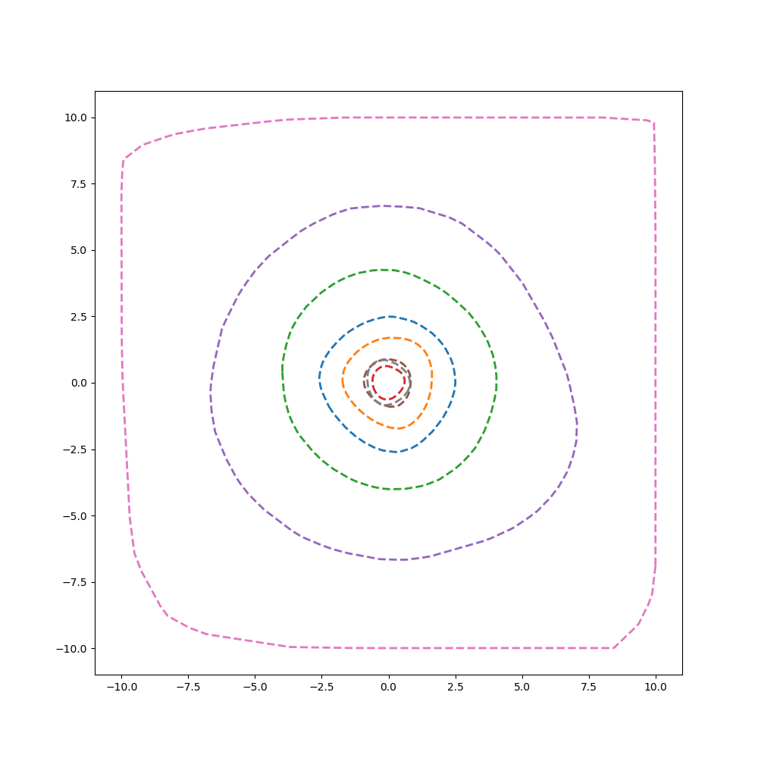The image size is (758, 758).
Task: Click the vertical axis tick label 2.5
Action: [x=79, y=317]
